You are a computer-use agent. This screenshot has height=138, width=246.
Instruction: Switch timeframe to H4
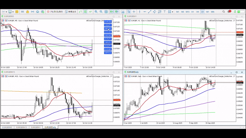point(197,12)
